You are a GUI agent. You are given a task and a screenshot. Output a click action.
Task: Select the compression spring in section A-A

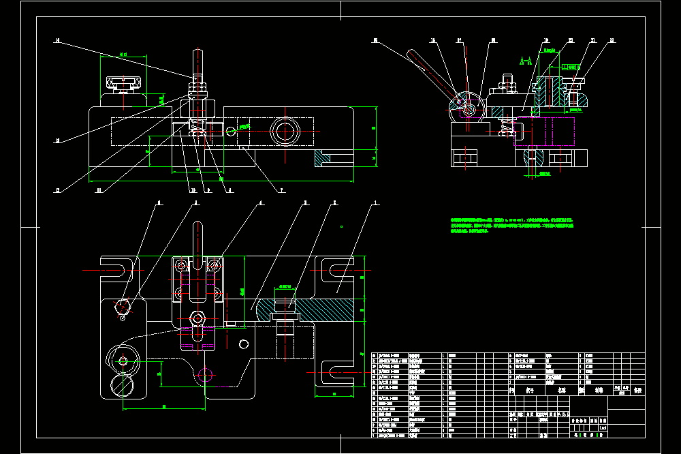click(x=507, y=127)
